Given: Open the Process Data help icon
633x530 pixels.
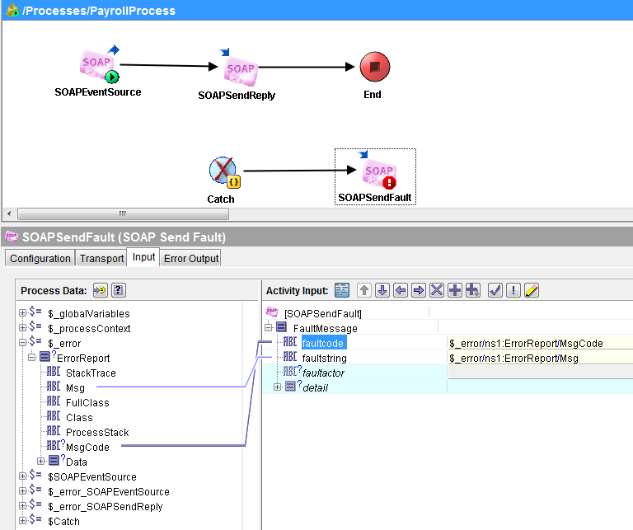Looking at the screenshot, I should [119, 290].
